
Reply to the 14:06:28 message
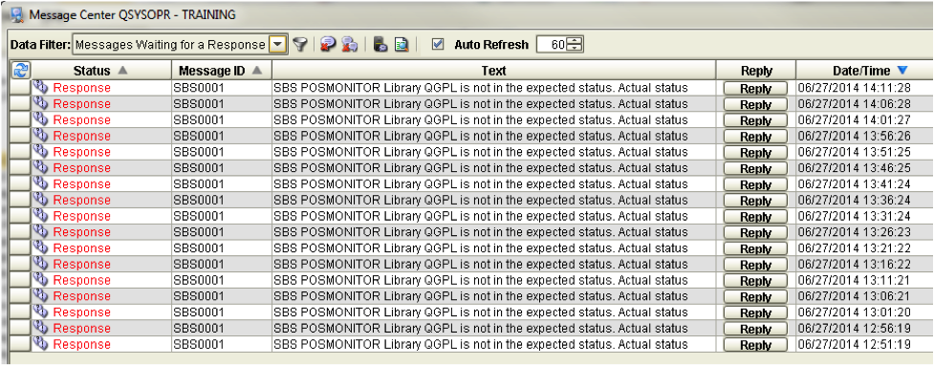coord(755,104)
